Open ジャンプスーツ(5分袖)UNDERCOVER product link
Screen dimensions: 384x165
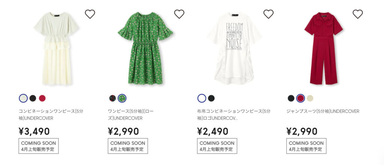pyautogui.click(x=323, y=111)
